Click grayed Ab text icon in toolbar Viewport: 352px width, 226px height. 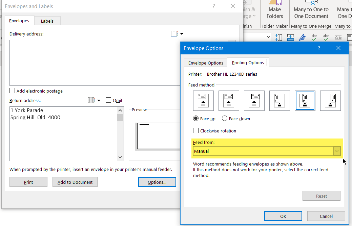338,37
